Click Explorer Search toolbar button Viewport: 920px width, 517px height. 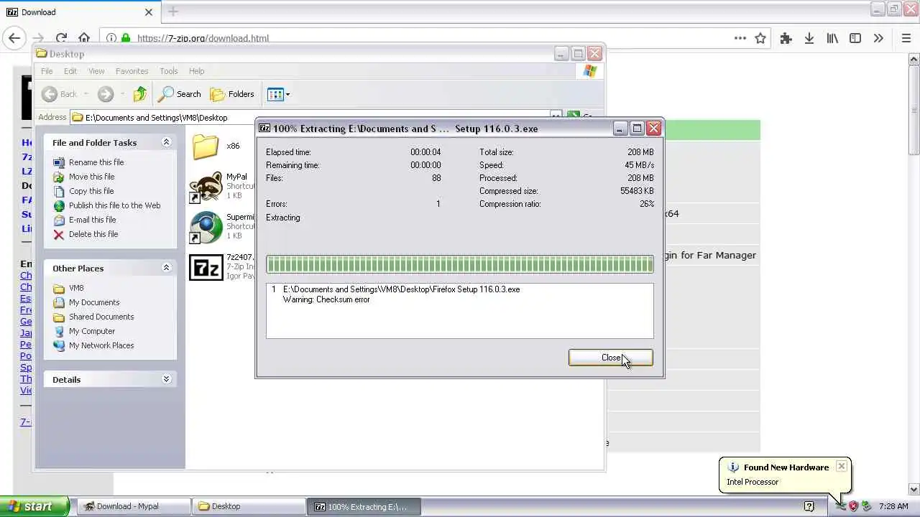[x=180, y=94]
